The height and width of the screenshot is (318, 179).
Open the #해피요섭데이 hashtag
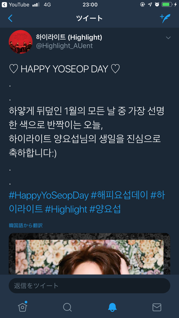point(119,196)
